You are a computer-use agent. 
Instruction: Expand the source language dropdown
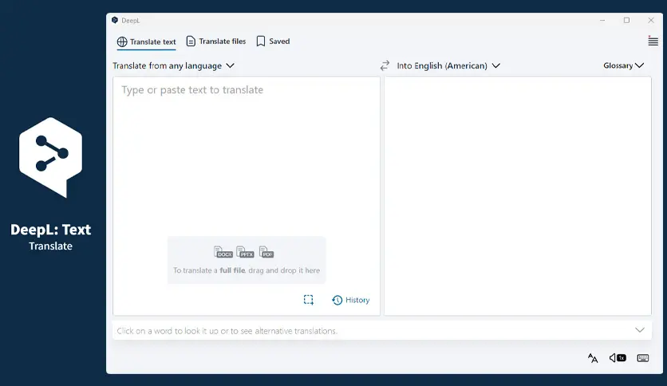click(x=173, y=66)
